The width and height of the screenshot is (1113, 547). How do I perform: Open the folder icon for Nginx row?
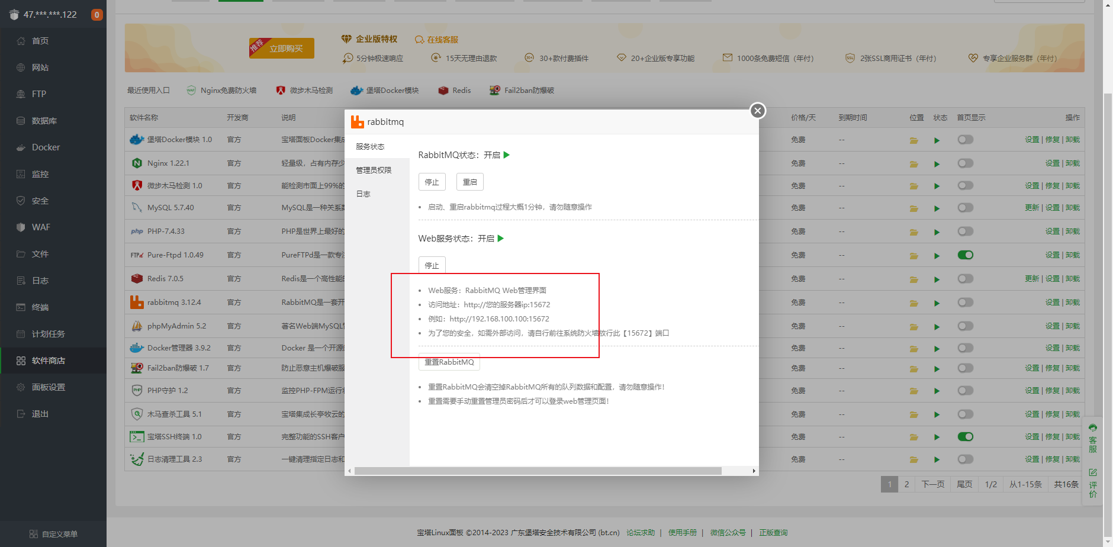pyautogui.click(x=914, y=164)
